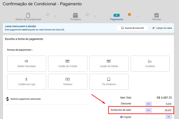Choose Dinheiro payment method
Screen dimensions: 179x119
(68, 81)
